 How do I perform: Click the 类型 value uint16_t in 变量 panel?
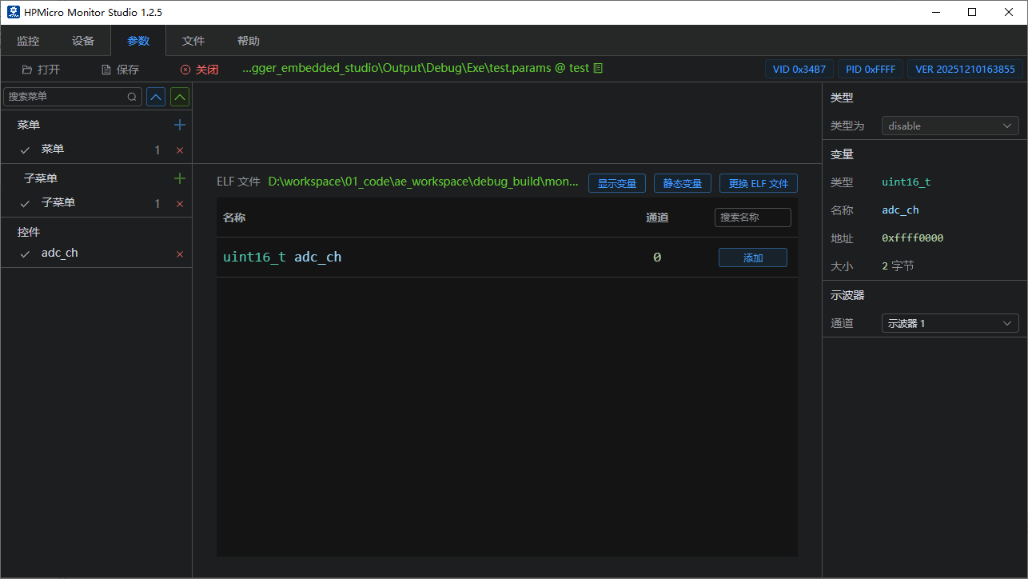click(x=906, y=182)
